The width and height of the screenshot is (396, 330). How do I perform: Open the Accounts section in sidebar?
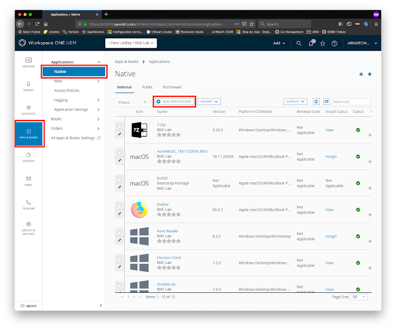coord(28,110)
